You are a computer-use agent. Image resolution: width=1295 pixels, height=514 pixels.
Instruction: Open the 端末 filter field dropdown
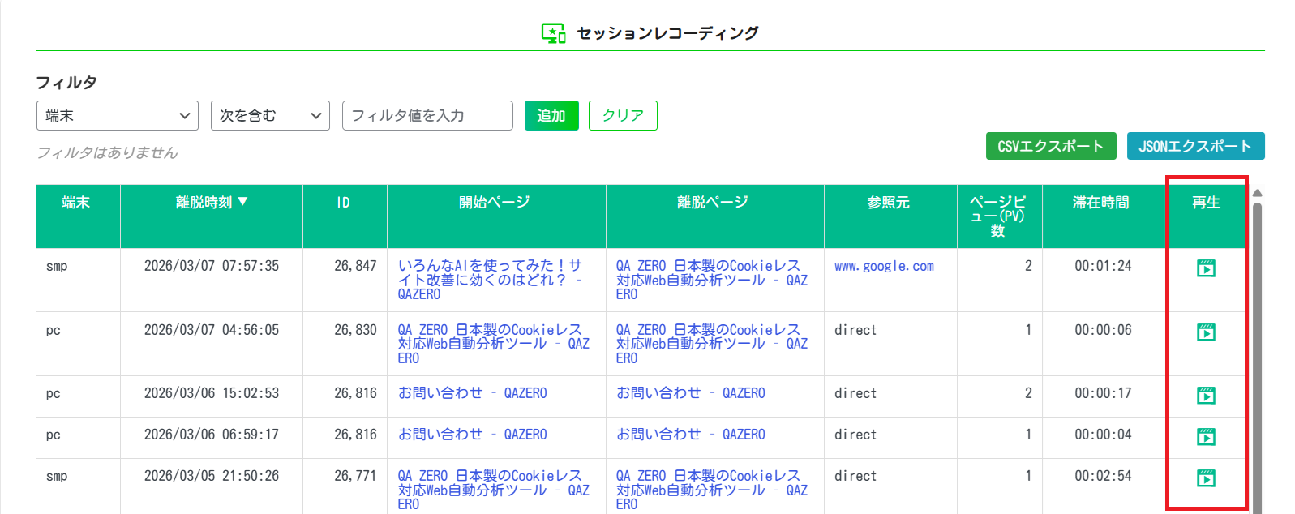click(x=118, y=115)
